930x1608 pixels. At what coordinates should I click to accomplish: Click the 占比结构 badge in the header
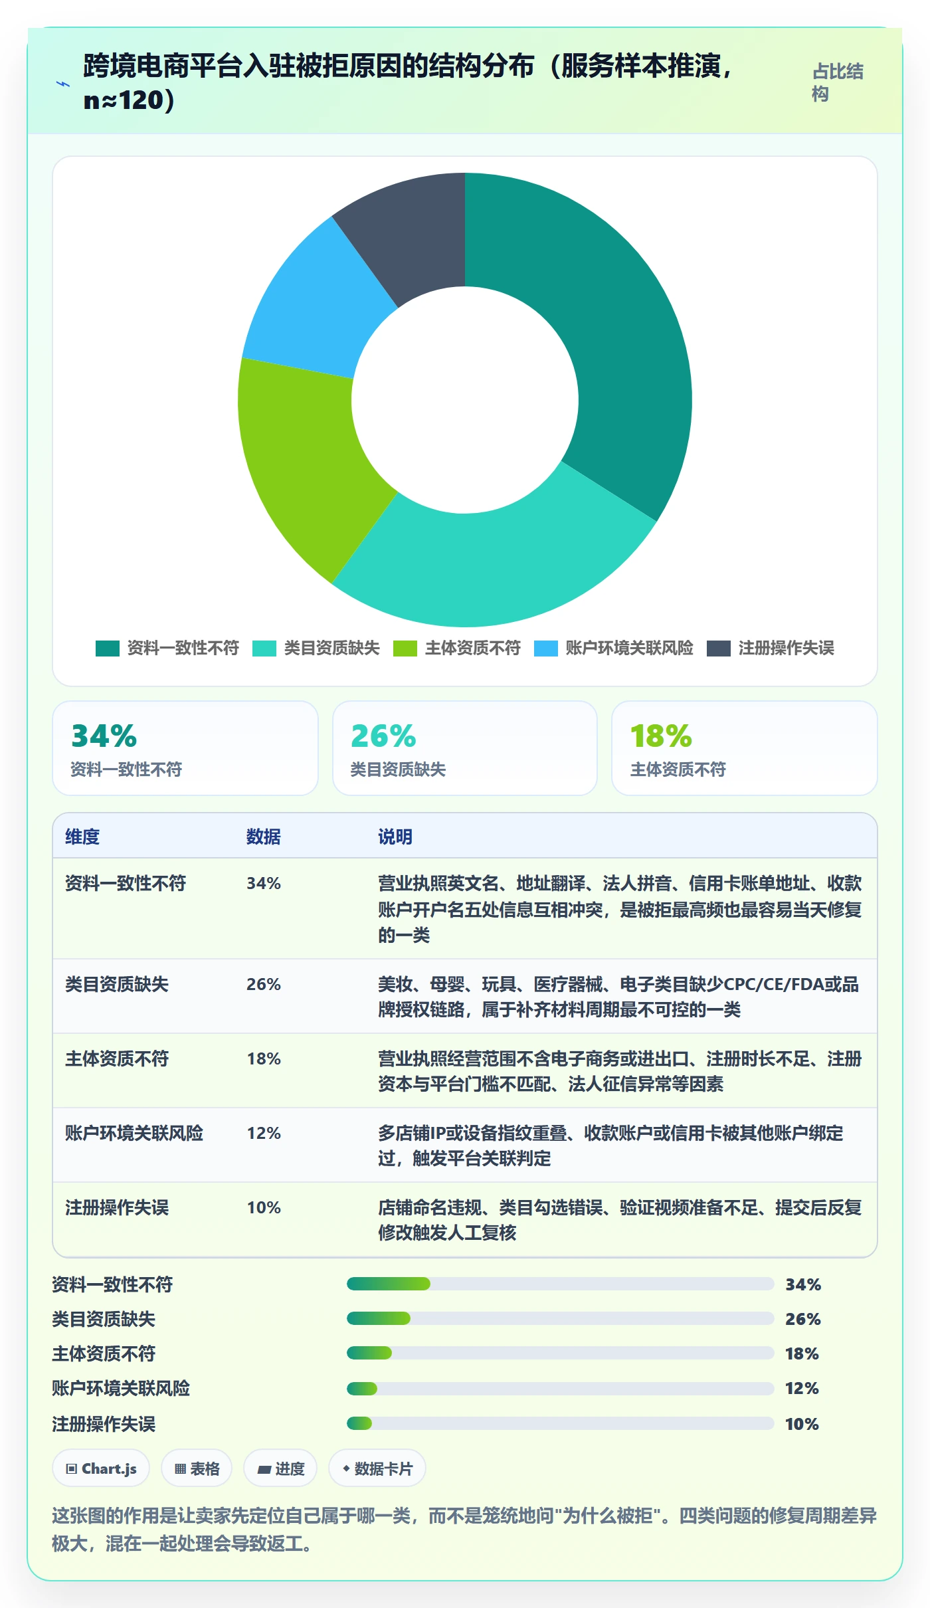[838, 82]
